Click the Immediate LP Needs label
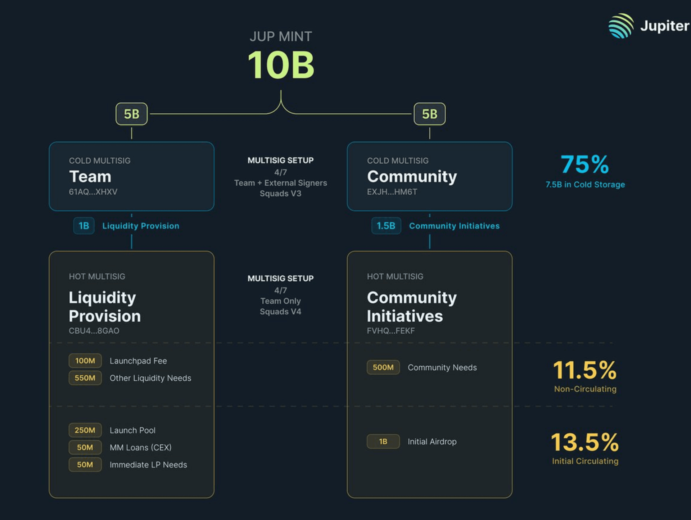Viewport: 691px width, 520px height. (x=148, y=465)
